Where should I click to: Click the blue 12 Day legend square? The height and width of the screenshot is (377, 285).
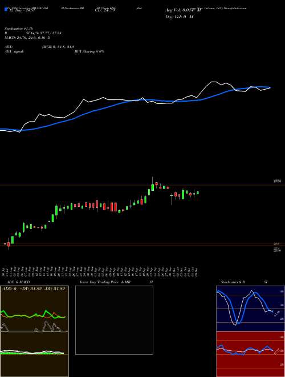coord(6,10)
